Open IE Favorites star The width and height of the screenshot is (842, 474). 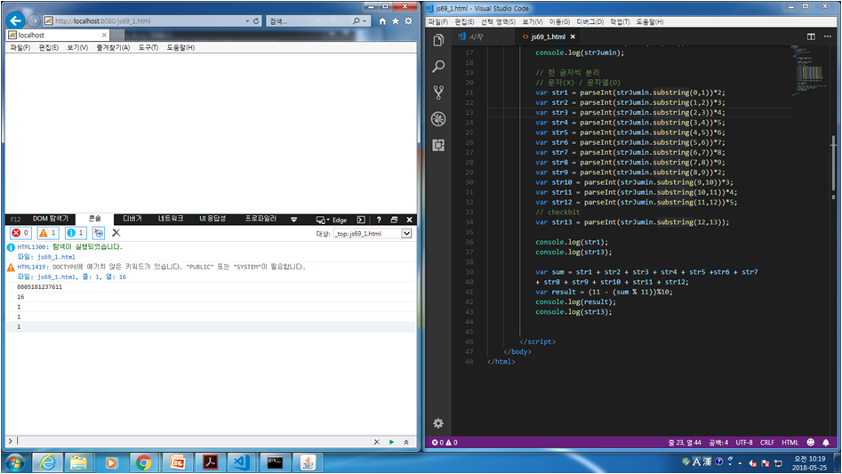(x=396, y=21)
